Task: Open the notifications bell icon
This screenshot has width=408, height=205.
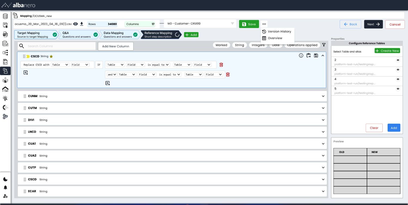Action: [x=5, y=188]
